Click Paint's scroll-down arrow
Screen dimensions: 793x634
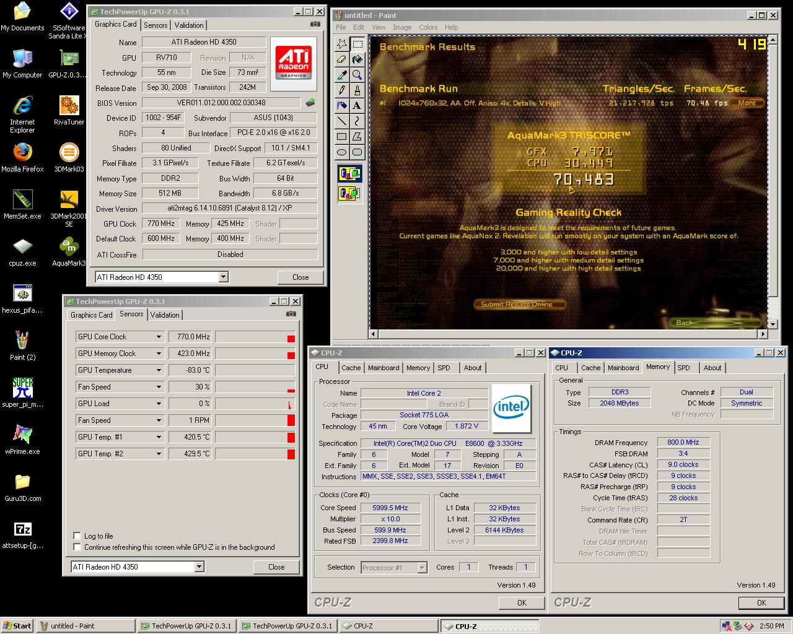pyautogui.click(x=773, y=324)
